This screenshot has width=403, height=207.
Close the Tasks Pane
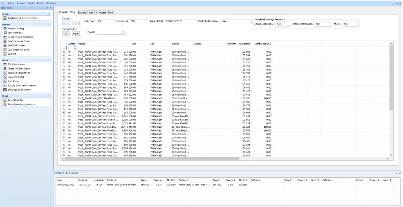coord(50,8)
